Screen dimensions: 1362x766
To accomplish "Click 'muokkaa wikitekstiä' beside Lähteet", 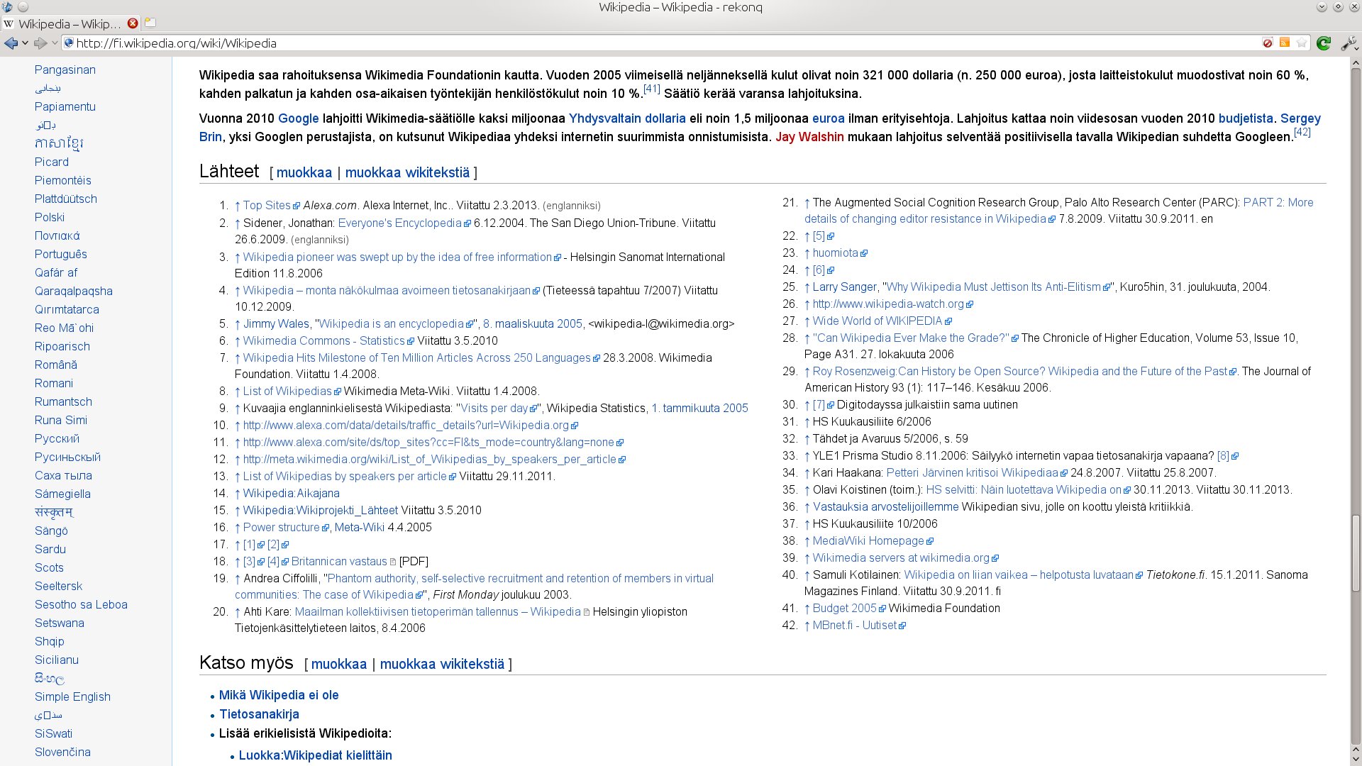I will click(407, 172).
